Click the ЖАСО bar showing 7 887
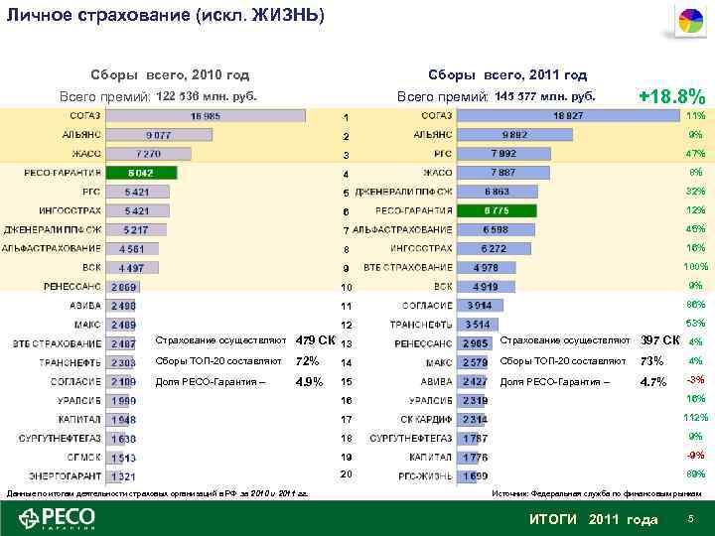715x536 pixels. pos(503,173)
